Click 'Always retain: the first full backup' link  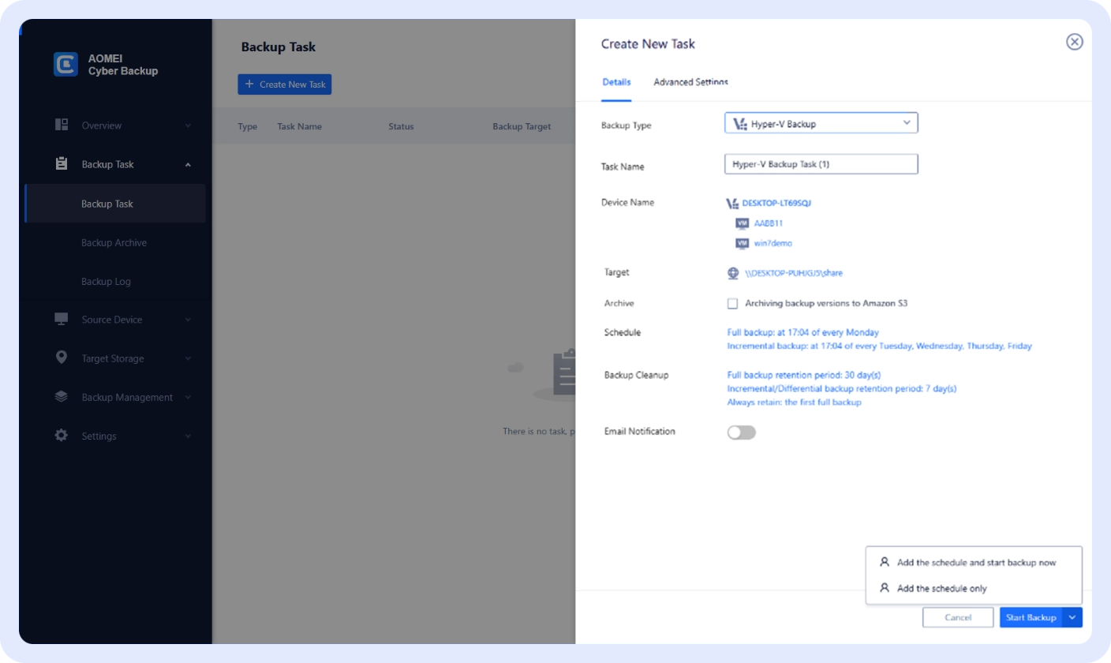point(794,402)
